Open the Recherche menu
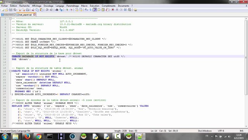This screenshot has width=248, height=140. click(x=24, y=6)
